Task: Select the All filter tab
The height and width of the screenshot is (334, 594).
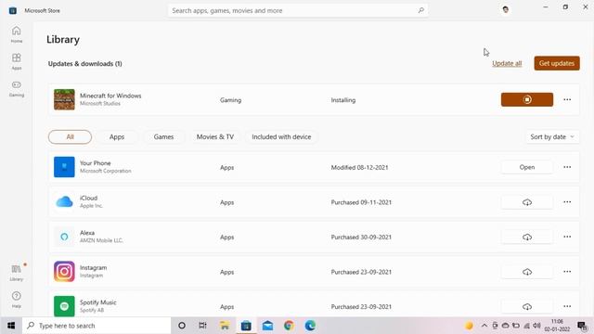Action: [70, 136]
